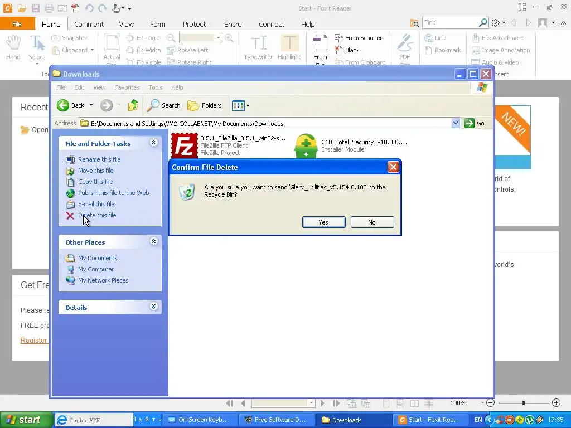Open My Documents in Other Places
Image resolution: width=571 pixels, height=428 pixels.
(98, 258)
